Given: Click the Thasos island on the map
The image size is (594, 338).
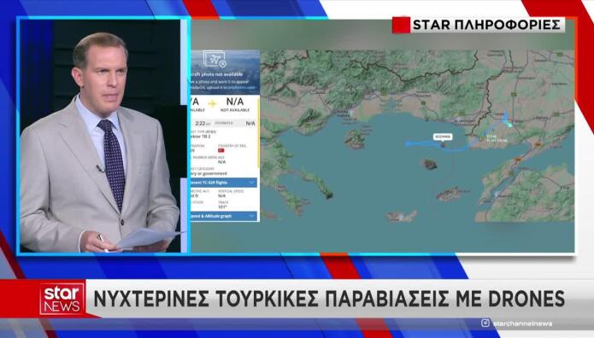Looking at the screenshot, I should point(355,140).
